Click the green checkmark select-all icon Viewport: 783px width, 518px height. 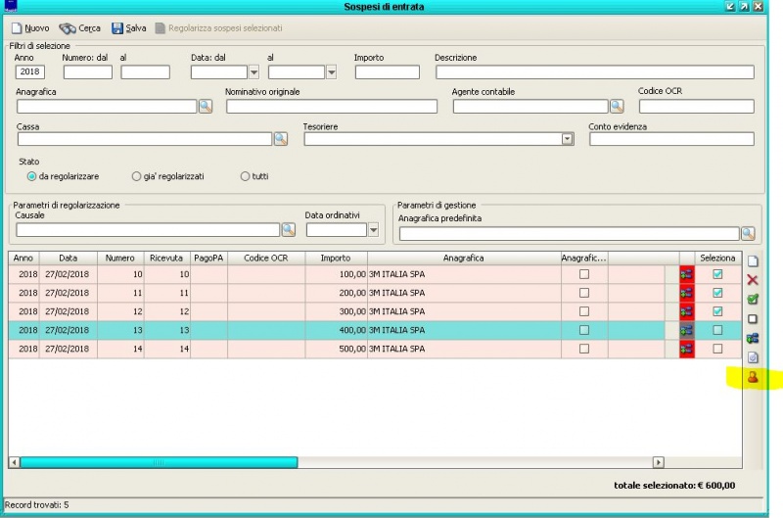(753, 300)
